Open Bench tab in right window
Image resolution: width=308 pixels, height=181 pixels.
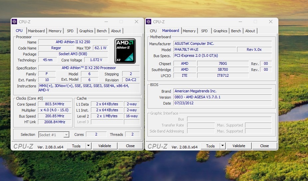[x=236, y=31]
